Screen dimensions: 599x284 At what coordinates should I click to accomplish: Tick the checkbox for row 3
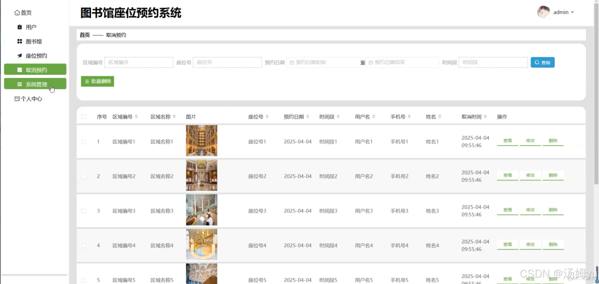pyautogui.click(x=83, y=211)
